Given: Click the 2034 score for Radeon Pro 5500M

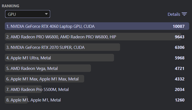Looking at the screenshot, I should (x=179, y=89).
